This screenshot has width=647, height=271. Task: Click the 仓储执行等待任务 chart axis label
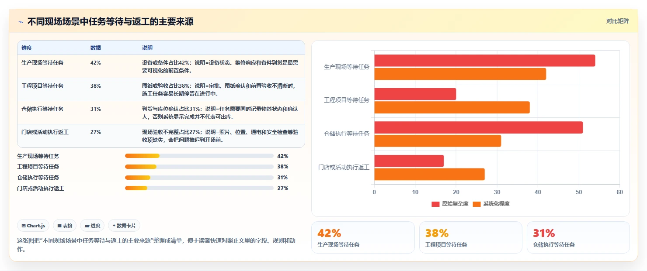pyautogui.click(x=346, y=134)
